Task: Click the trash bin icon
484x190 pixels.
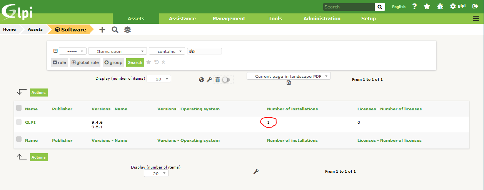Action: click(217, 80)
